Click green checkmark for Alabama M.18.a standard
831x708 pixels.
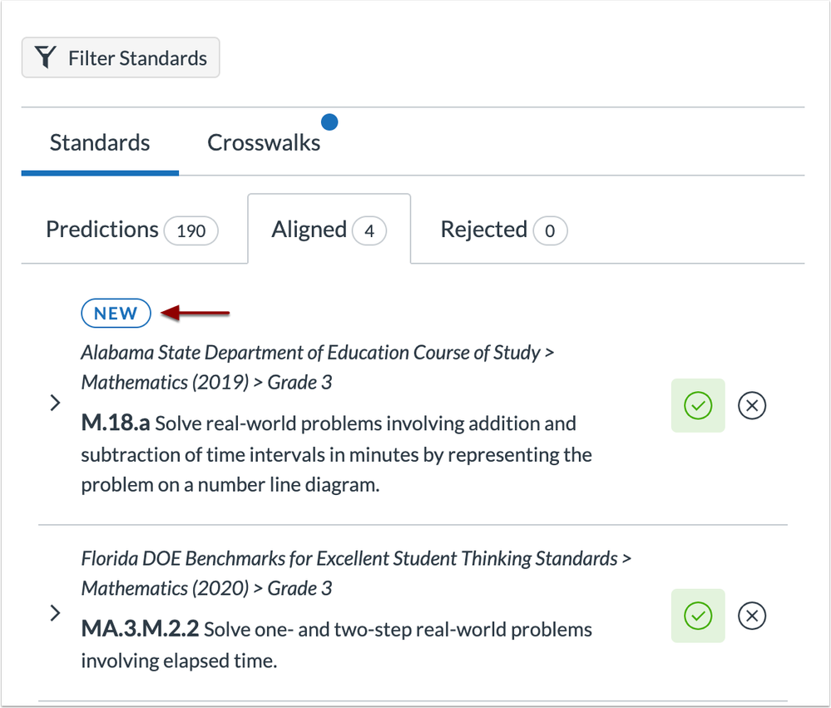click(698, 405)
